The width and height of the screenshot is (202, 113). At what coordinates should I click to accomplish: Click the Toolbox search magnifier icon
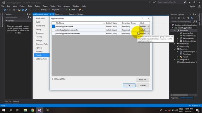28,18
